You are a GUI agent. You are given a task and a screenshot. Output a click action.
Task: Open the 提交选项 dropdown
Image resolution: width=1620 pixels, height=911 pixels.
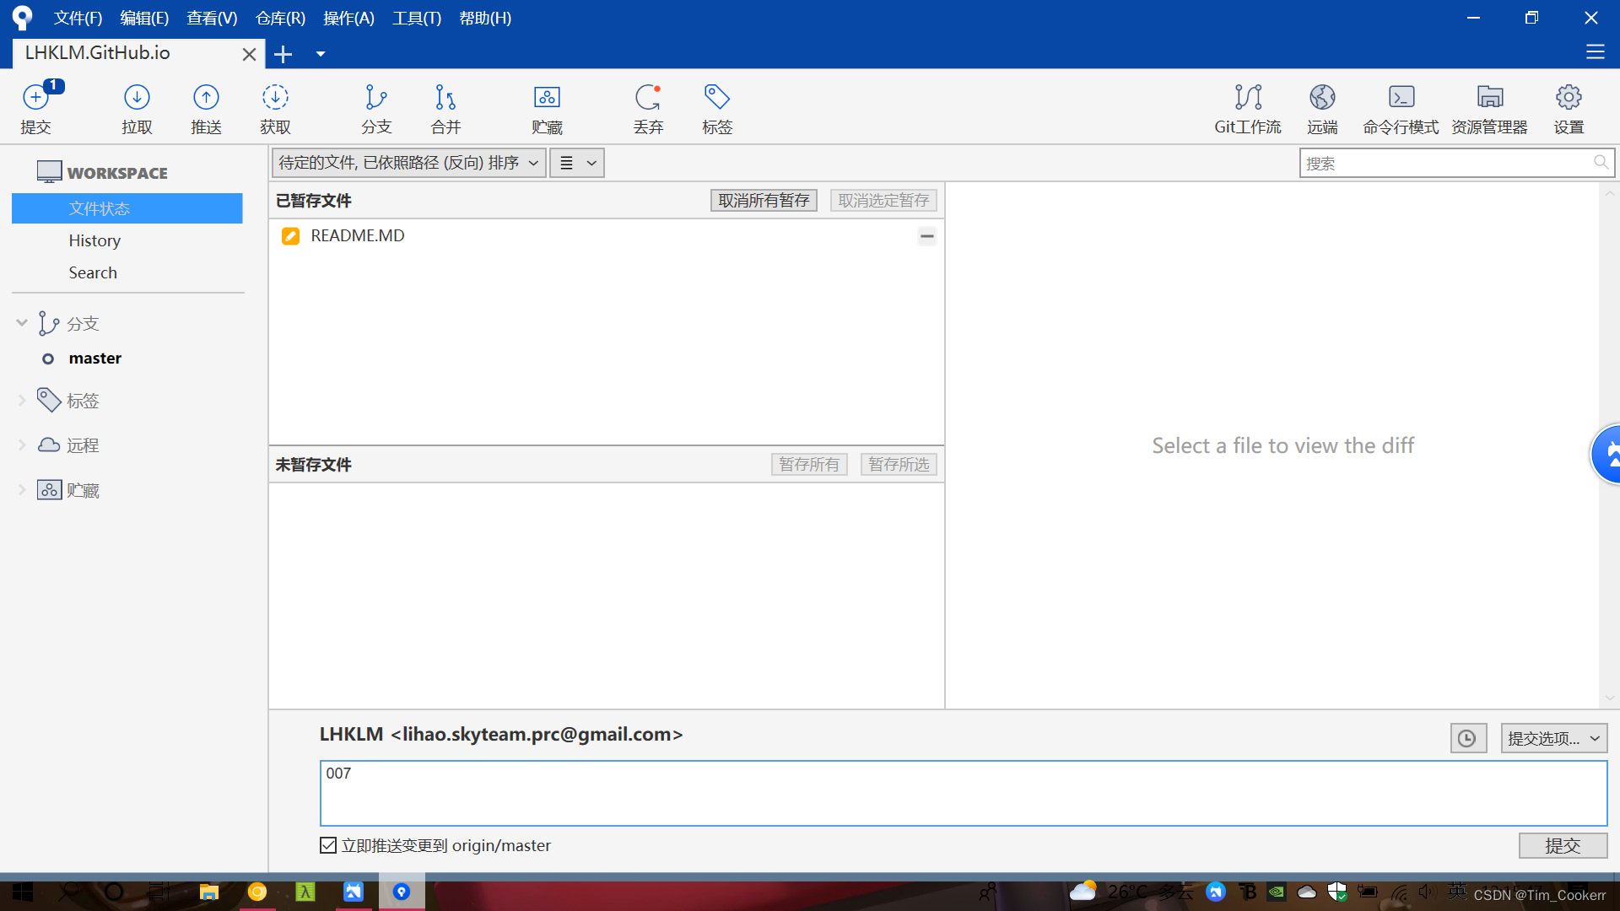coord(1553,739)
